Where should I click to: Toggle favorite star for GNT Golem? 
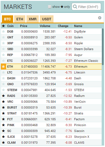tap(3, 37)
